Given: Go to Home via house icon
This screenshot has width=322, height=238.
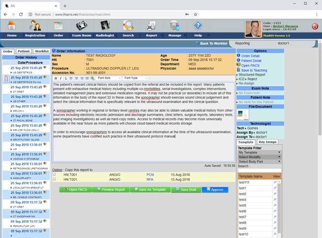Looking at the screenshot, I should click(x=11, y=26).
